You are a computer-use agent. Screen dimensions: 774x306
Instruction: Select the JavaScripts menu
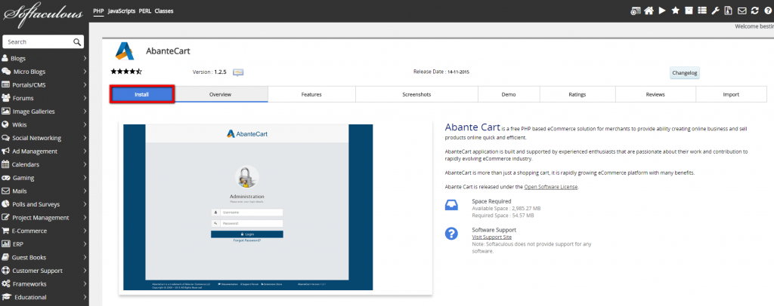(x=122, y=11)
